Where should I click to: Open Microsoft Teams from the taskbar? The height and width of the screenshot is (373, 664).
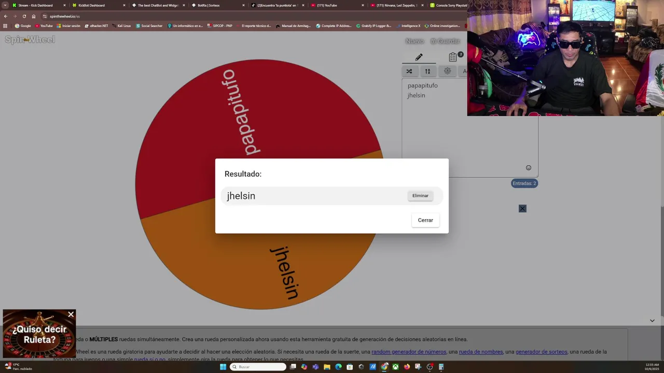(x=315, y=367)
